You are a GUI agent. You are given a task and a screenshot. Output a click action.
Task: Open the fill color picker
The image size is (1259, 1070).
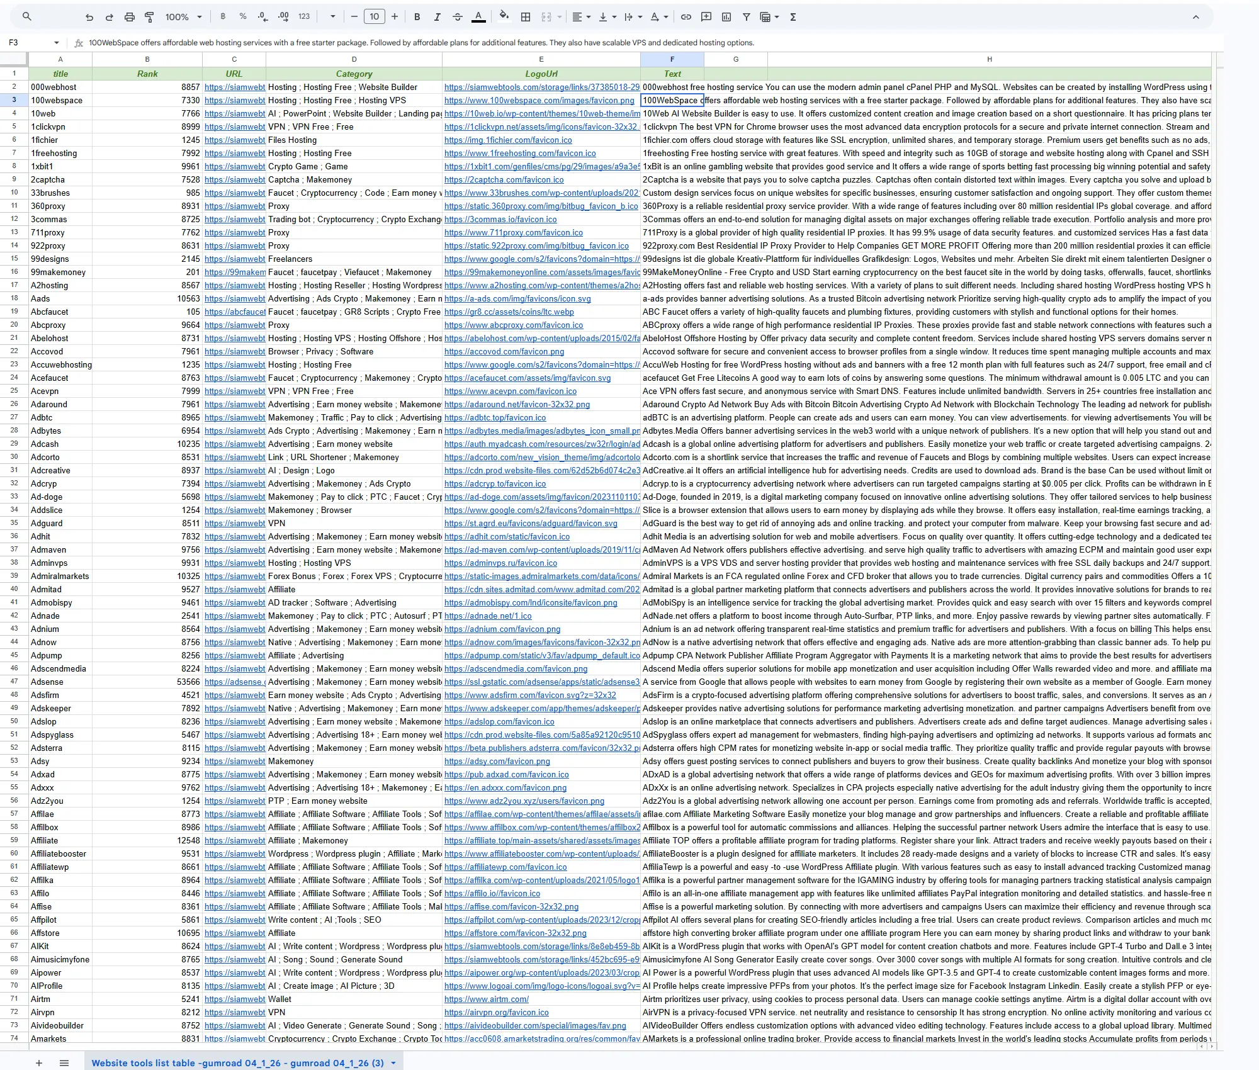504,17
